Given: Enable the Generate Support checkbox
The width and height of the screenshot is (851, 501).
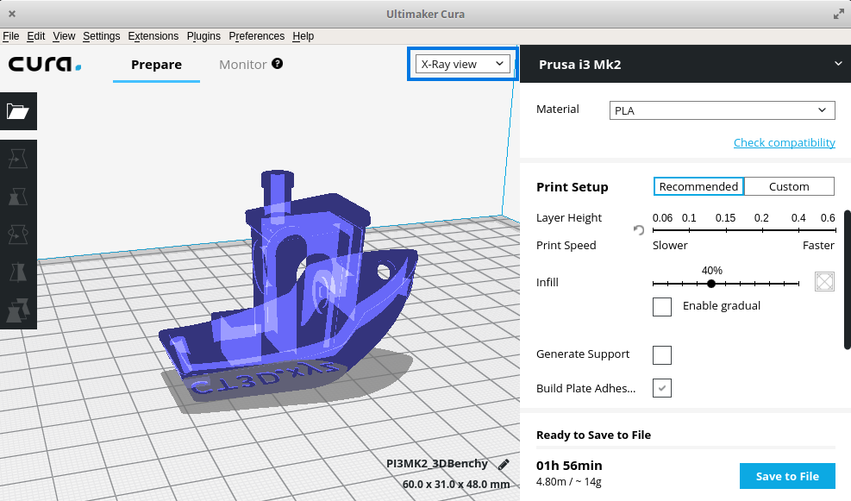Looking at the screenshot, I should pyautogui.click(x=661, y=355).
